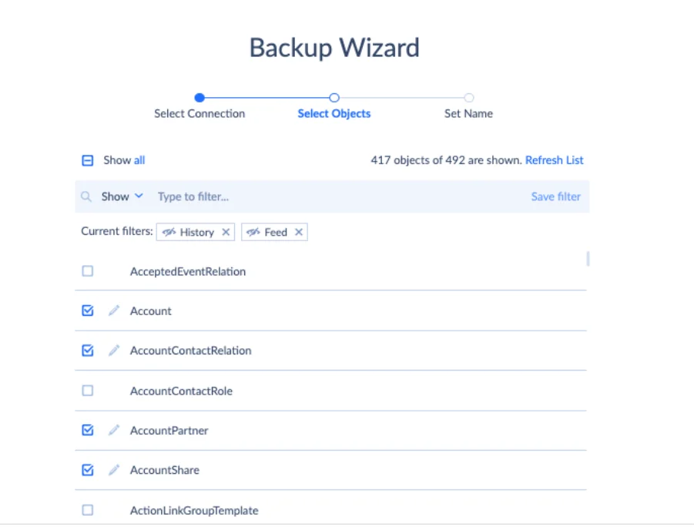This screenshot has height=527, width=694.
Task: Click the search magnifier icon in filter bar
Action: tap(86, 196)
